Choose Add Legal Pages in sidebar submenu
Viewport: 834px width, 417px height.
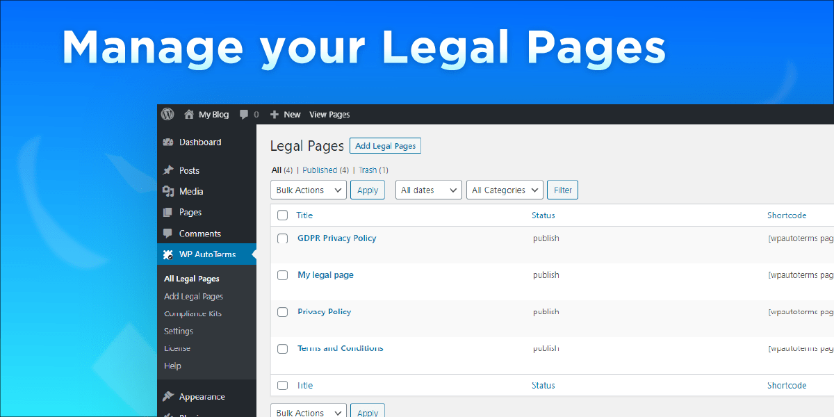pos(194,296)
